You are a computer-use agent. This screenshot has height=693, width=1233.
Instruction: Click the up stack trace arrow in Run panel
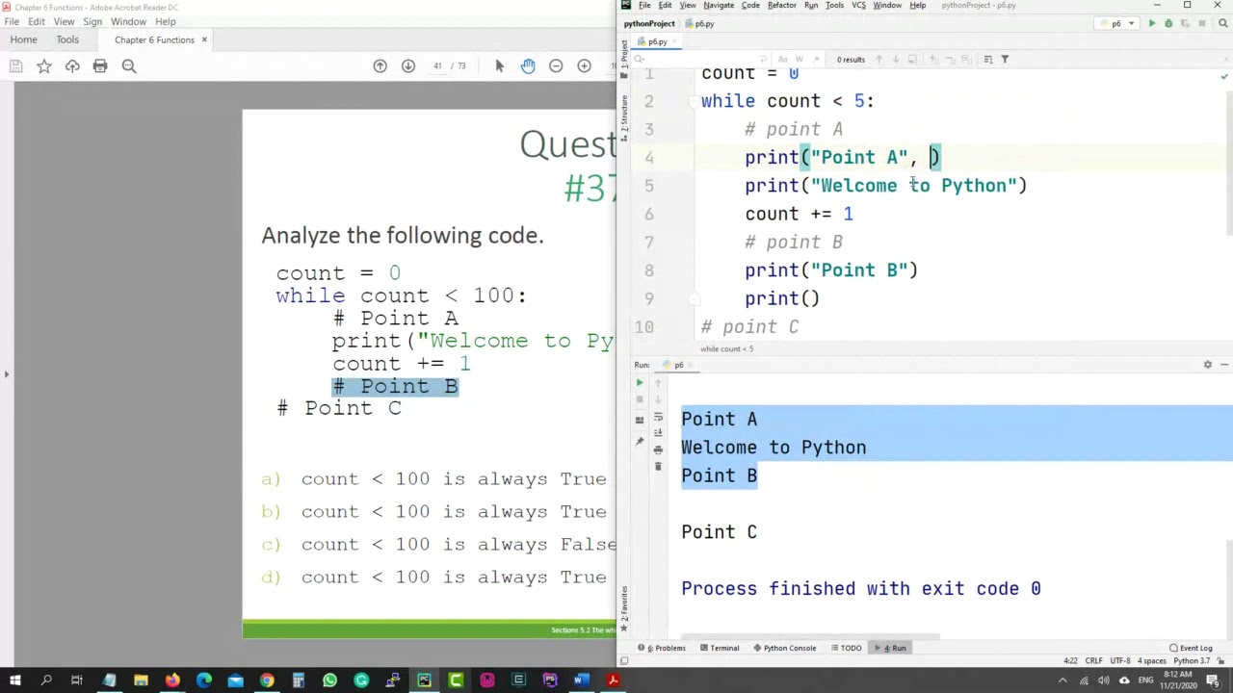(x=658, y=383)
